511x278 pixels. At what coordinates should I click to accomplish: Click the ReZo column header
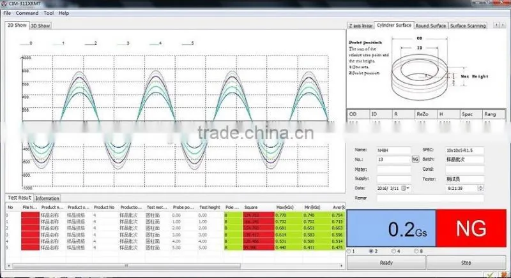coord(426,114)
